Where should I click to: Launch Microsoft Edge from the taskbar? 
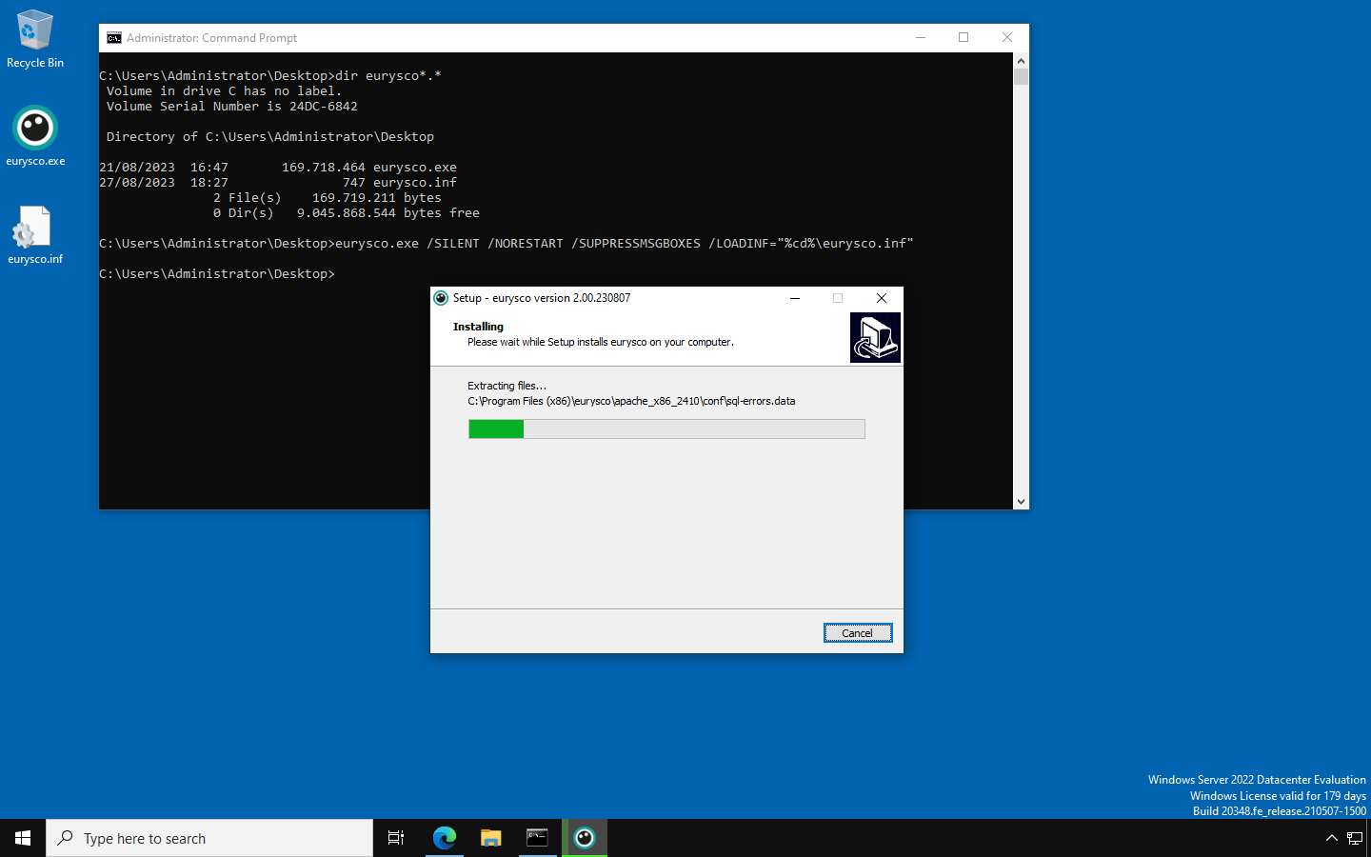(x=445, y=838)
